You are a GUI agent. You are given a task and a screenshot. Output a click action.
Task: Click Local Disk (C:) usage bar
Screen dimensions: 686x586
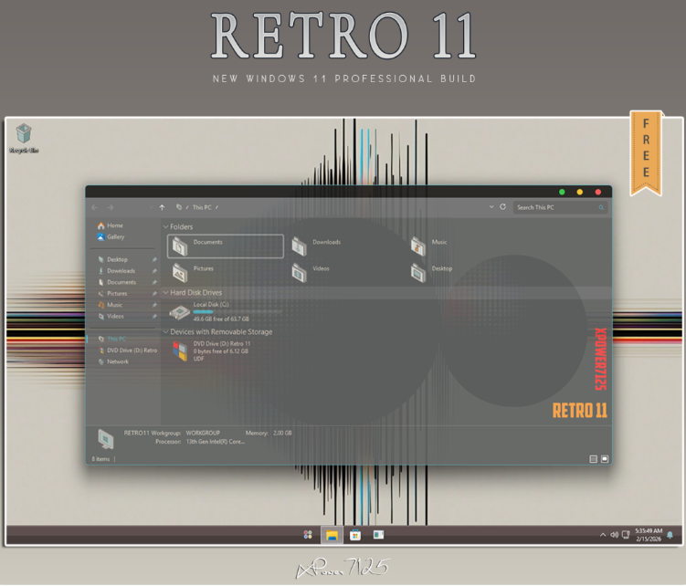pos(237,312)
